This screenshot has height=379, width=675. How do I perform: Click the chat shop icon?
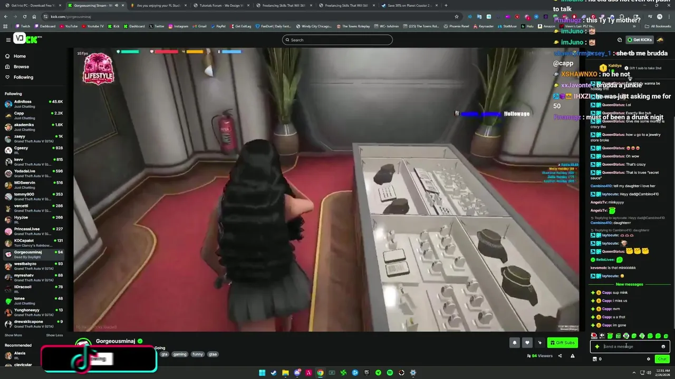coord(595,359)
